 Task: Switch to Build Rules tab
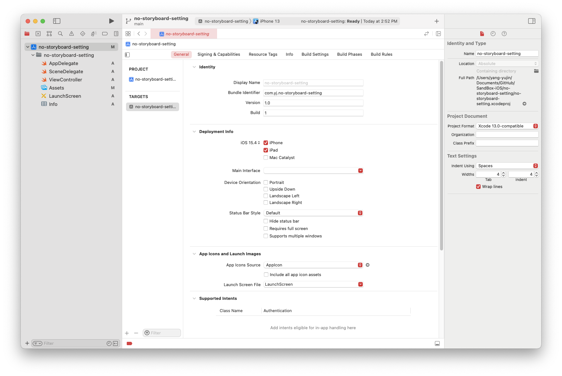tap(381, 54)
